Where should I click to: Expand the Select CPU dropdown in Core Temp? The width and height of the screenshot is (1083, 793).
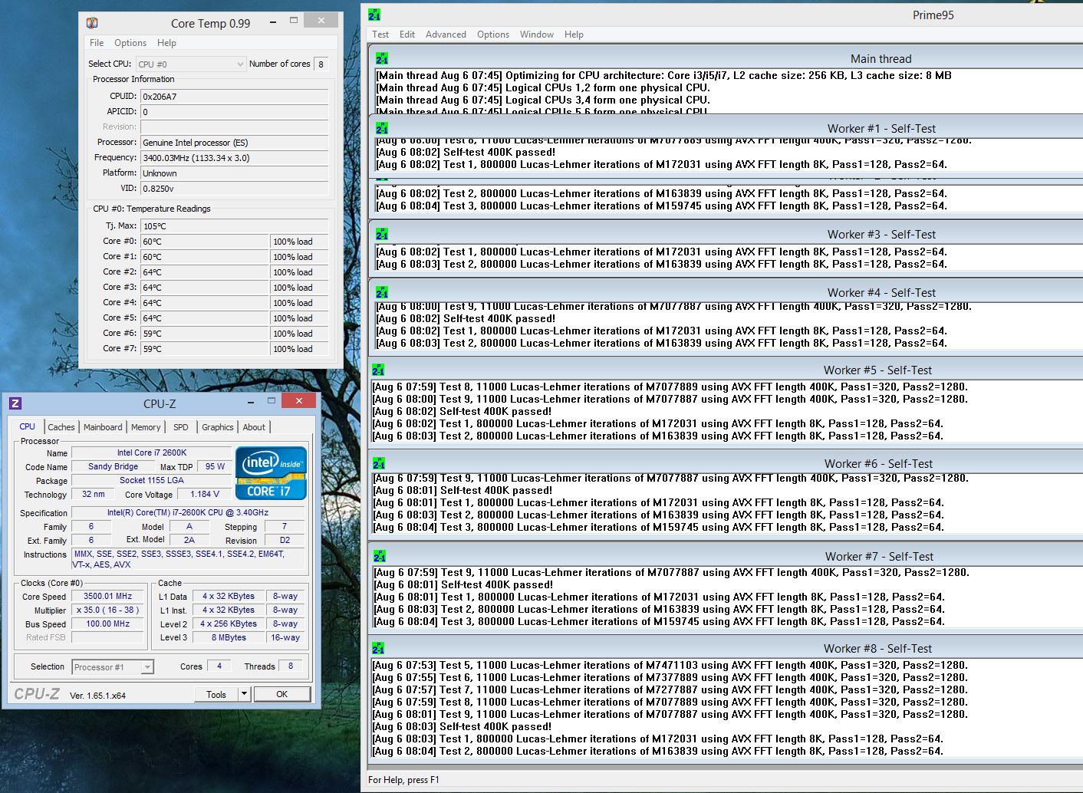(x=240, y=64)
